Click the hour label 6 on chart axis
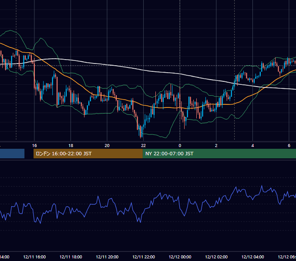Image resolution: width=296 pixels, height=261 pixels. [289, 146]
